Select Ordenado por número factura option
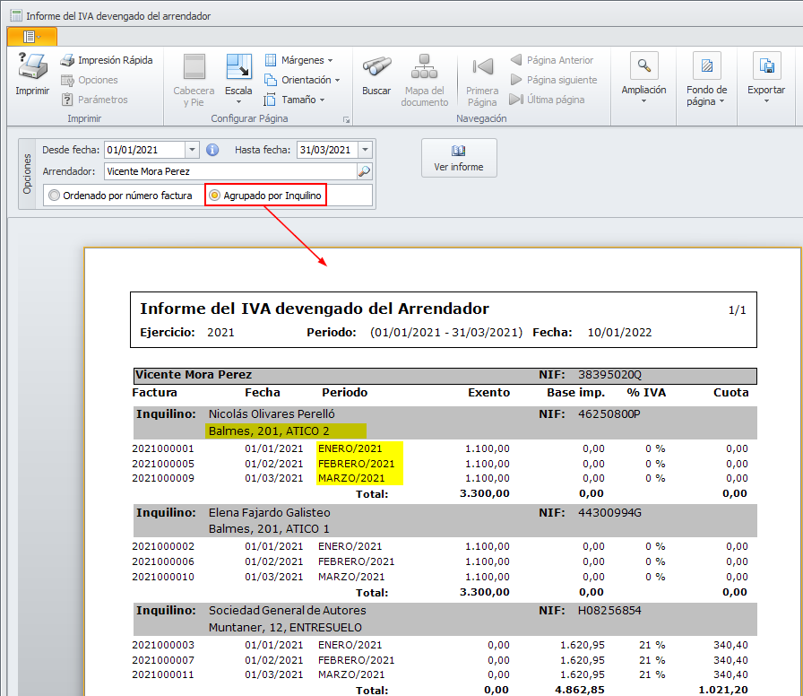The width and height of the screenshot is (803, 696). click(56, 195)
